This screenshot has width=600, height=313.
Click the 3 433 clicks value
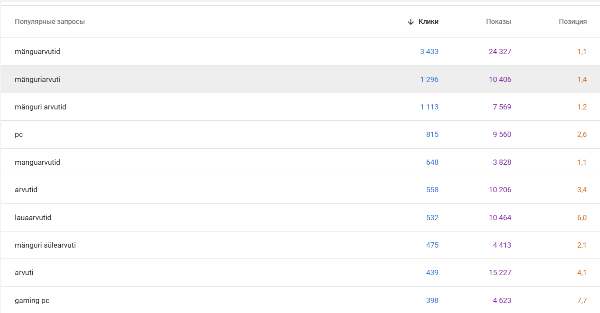click(x=429, y=52)
